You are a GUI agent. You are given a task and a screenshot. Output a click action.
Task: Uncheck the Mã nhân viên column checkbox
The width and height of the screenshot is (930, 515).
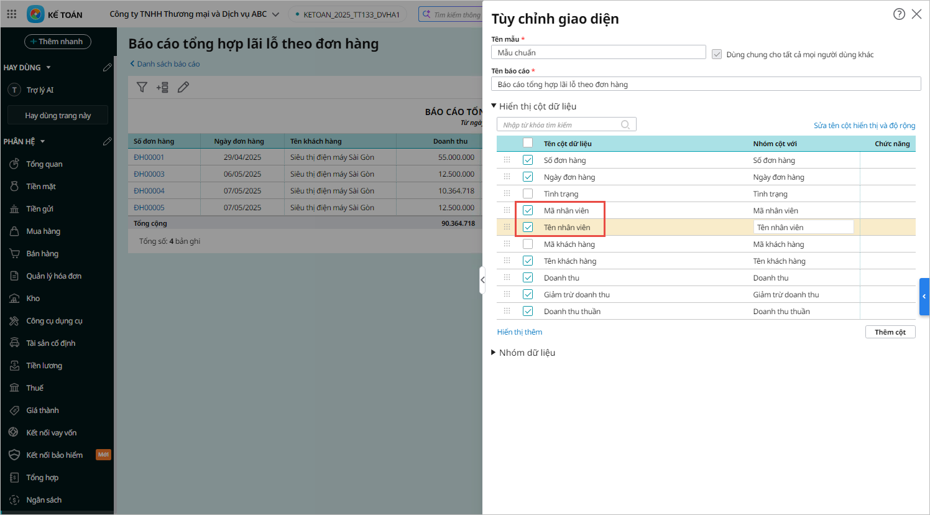(528, 210)
